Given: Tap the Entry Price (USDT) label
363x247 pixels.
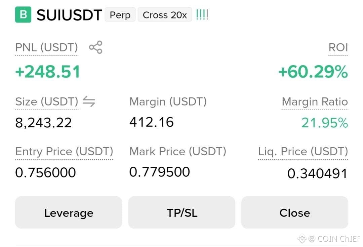Looking at the screenshot, I should (x=64, y=152).
